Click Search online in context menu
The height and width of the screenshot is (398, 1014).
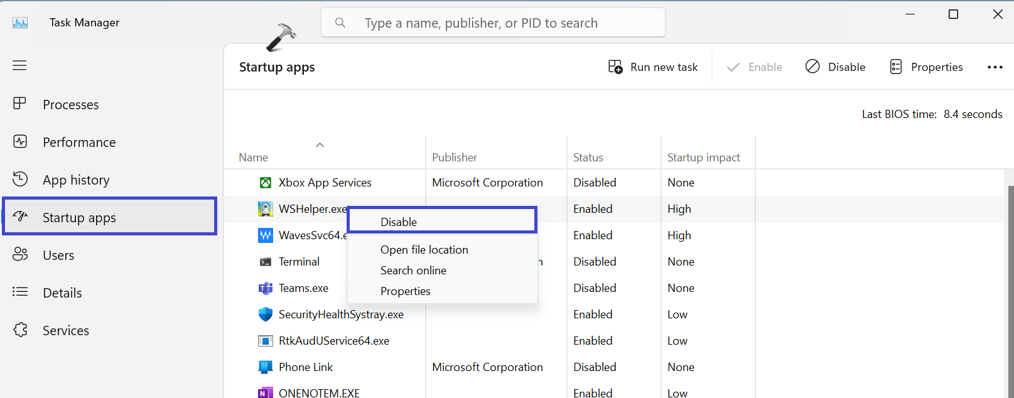(413, 271)
